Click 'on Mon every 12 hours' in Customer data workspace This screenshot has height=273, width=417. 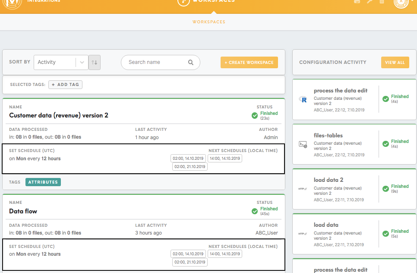point(35,159)
